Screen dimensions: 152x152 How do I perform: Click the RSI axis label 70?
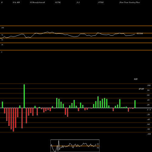click(x=2, y=35)
